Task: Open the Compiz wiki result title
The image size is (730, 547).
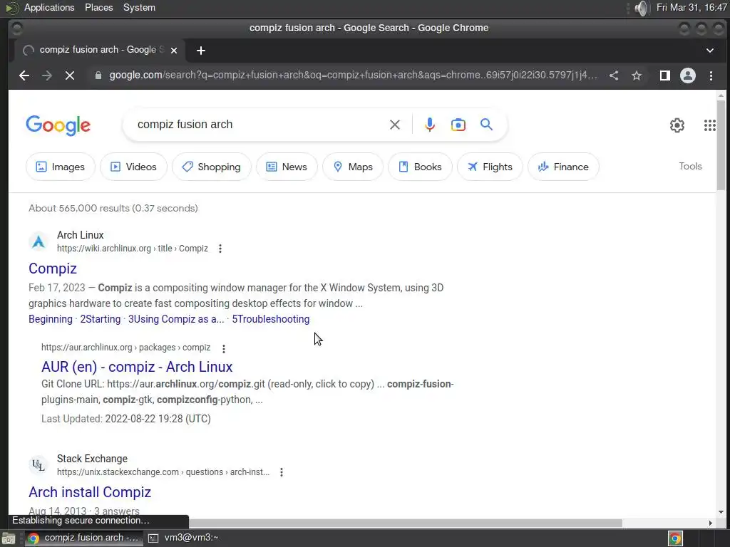Action: tap(53, 269)
